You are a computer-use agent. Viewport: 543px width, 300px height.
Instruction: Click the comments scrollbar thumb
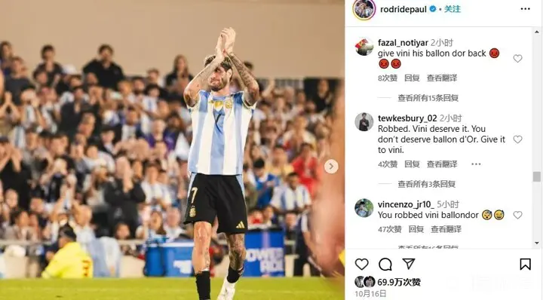(x=537, y=176)
